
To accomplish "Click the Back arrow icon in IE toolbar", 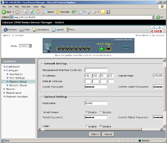I will 4,12.
